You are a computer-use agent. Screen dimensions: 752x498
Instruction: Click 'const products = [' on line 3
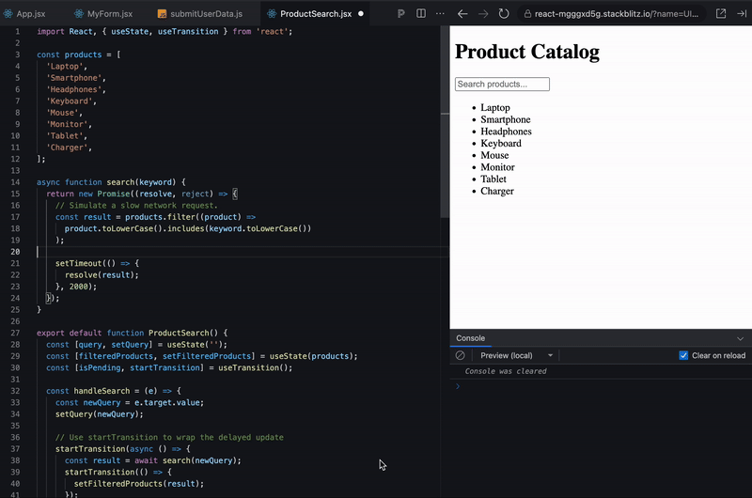pyautogui.click(x=79, y=54)
